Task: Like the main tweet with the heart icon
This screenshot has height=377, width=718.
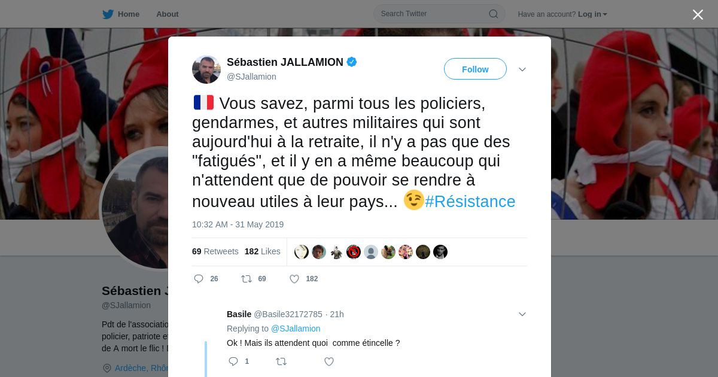Action: coord(294,279)
